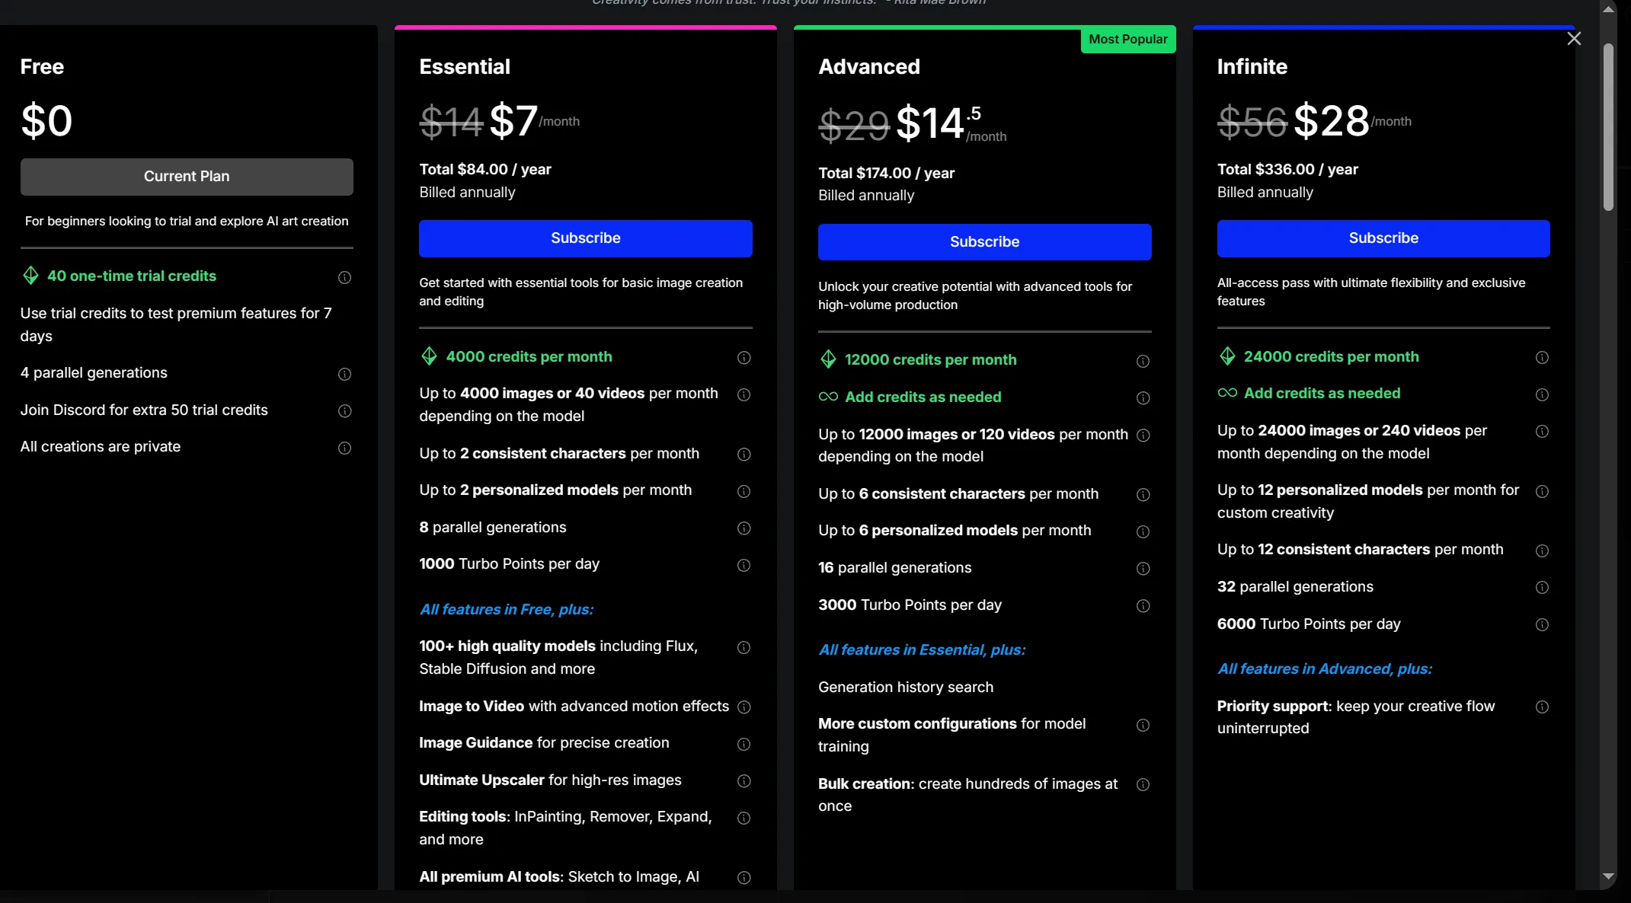Open info icon for Infinite Add credits as needed
This screenshot has height=903, width=1631.
point(1542,394)
